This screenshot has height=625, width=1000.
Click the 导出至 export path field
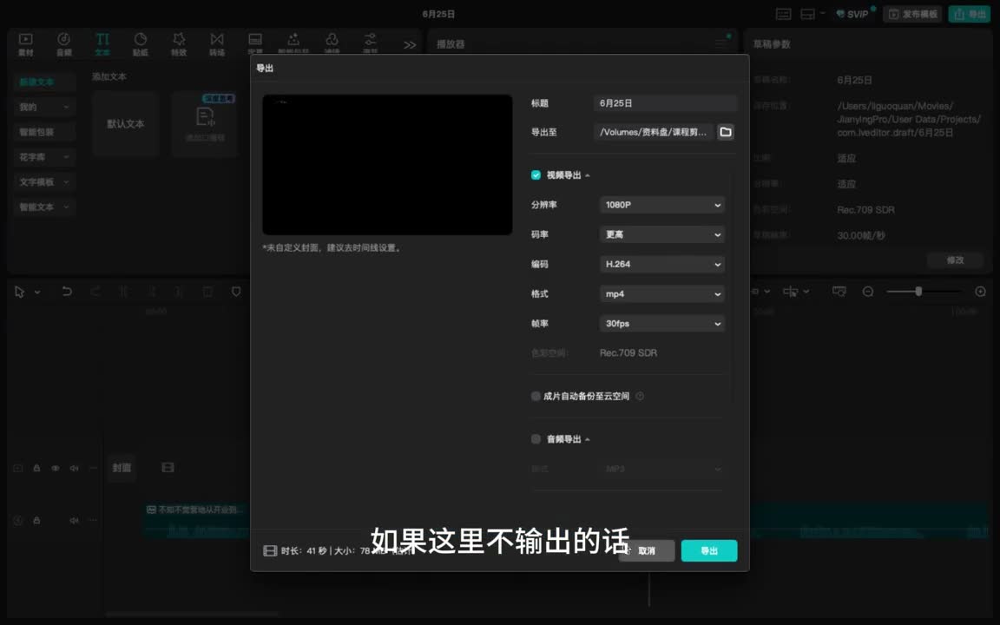coord(654,132)
